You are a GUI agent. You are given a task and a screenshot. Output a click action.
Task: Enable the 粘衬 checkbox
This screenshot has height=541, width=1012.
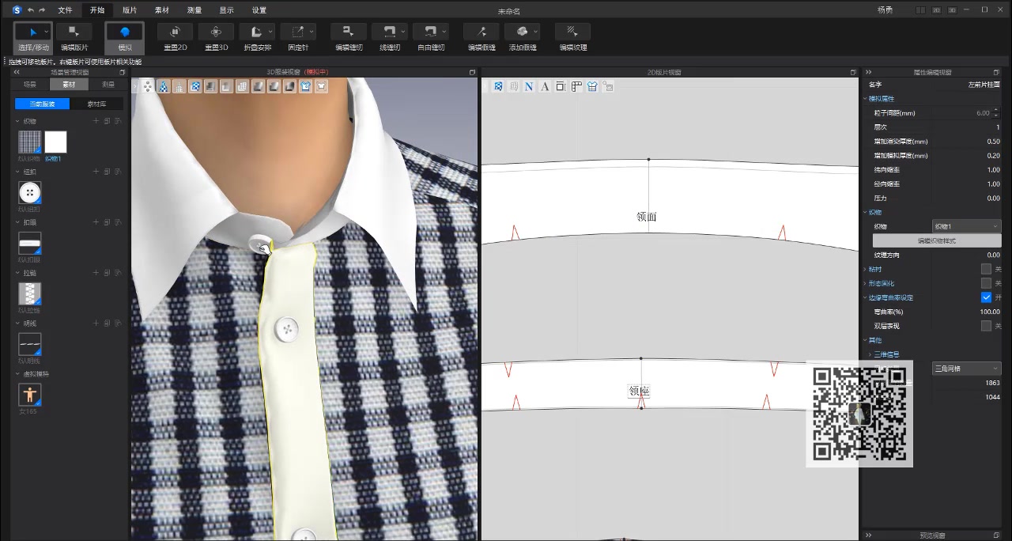(x=986, y=269)
